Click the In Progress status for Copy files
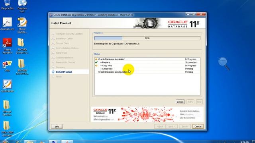The width and height of the screenshot is (255, 143). click(190, 66)
